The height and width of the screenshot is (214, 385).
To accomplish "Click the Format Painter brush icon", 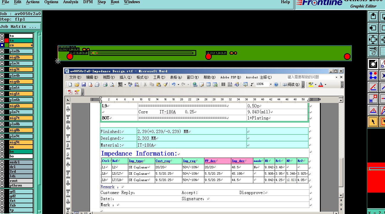I will point(165,84).
